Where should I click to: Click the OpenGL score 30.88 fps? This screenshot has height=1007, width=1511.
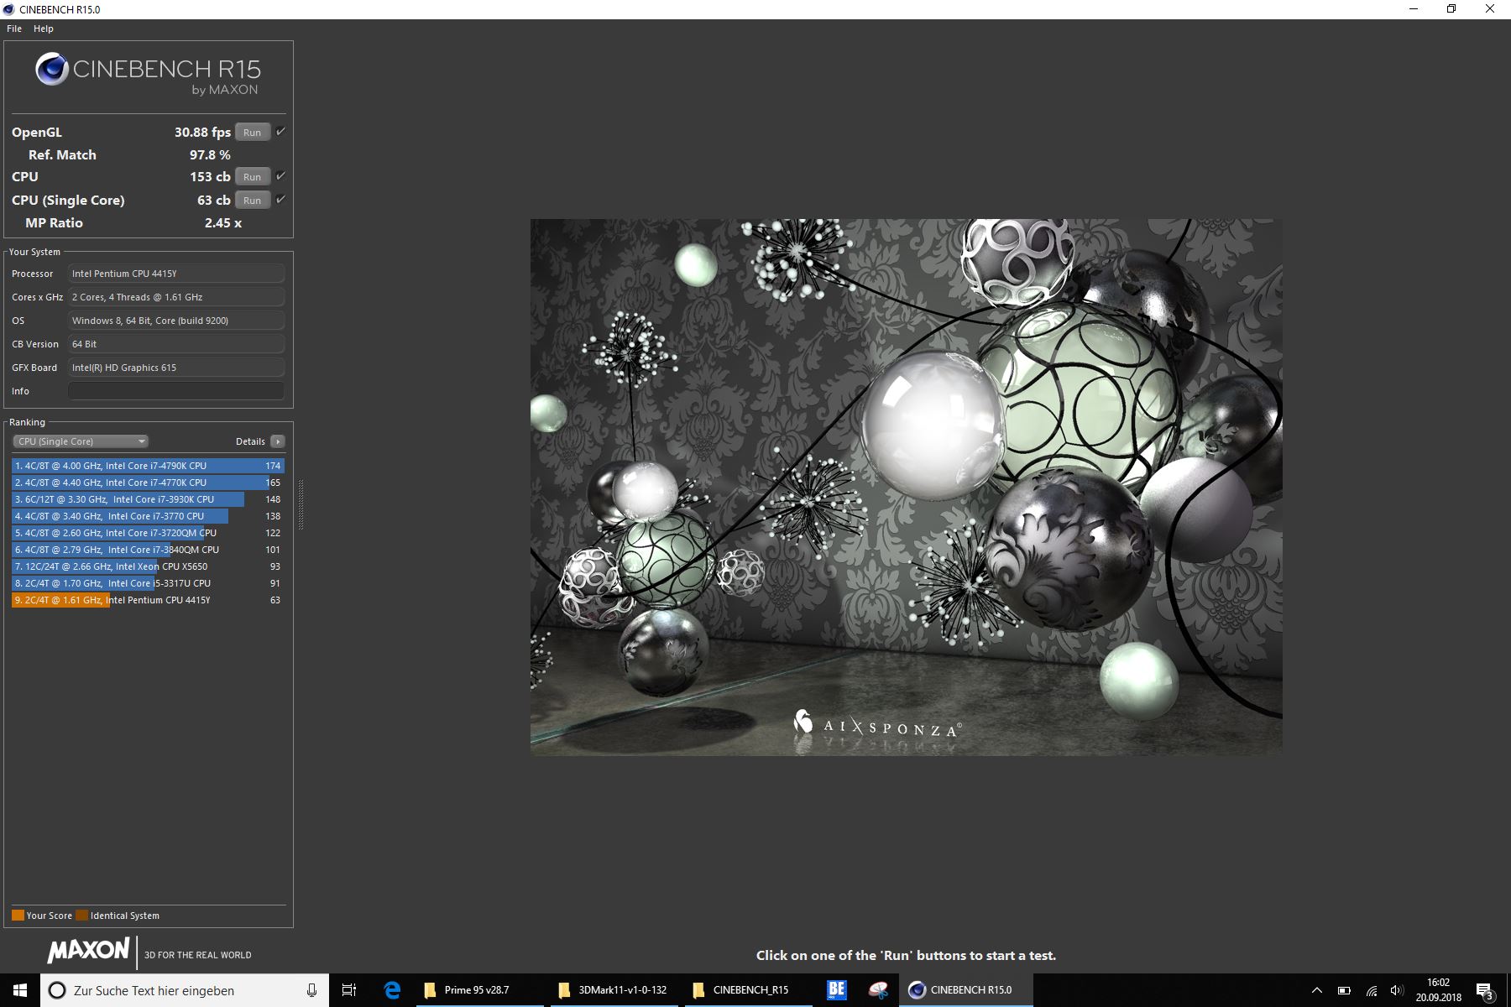(x=202, y=133)
